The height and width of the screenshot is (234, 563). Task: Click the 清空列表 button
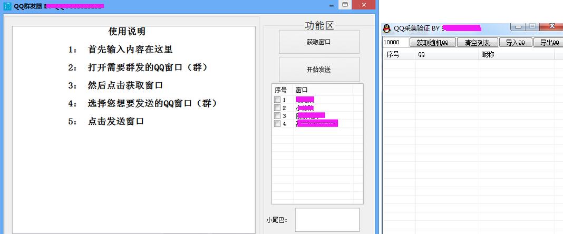(477, 42)
